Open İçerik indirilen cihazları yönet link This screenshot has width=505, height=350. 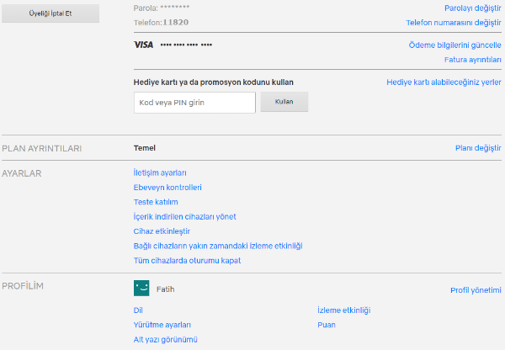(184, 216)
